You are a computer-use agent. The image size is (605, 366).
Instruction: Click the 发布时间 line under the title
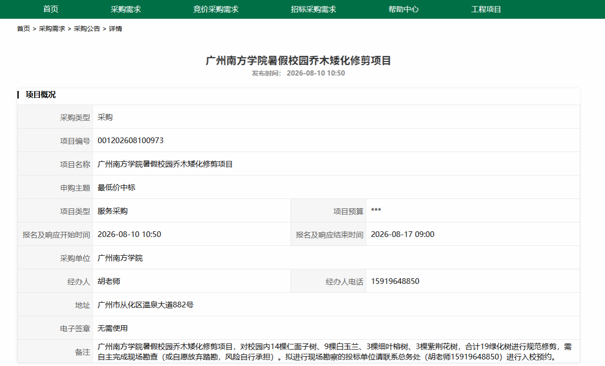tap(299, 73)
